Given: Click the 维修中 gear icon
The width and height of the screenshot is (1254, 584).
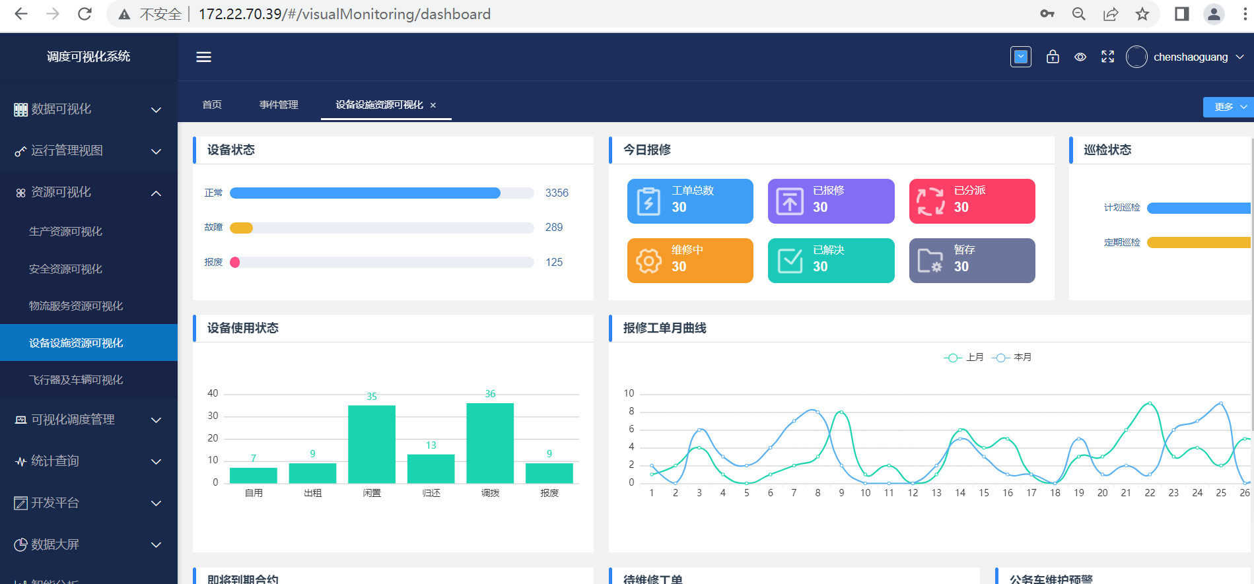Looking at the screenshot, I should (x=648, y=261).
